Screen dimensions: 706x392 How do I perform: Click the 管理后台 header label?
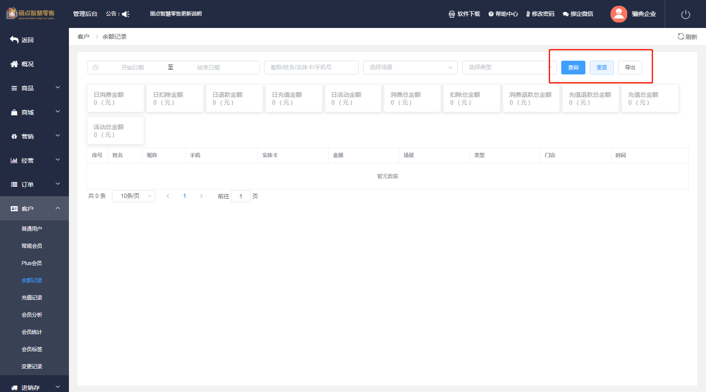(85, 14)
